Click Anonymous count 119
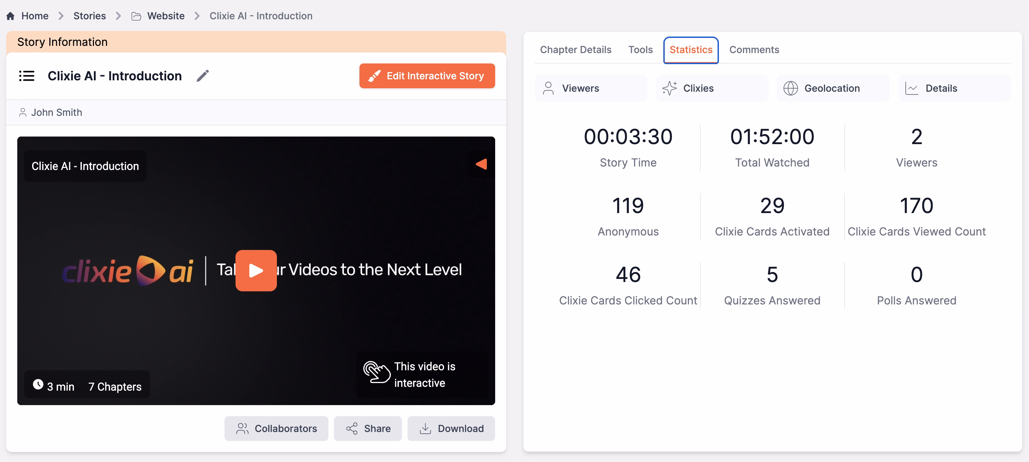Image resolution: width=1029 pixels, height=462 pixels. pos(628,206)
